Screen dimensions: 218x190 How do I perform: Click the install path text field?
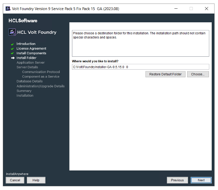(140, 67)
